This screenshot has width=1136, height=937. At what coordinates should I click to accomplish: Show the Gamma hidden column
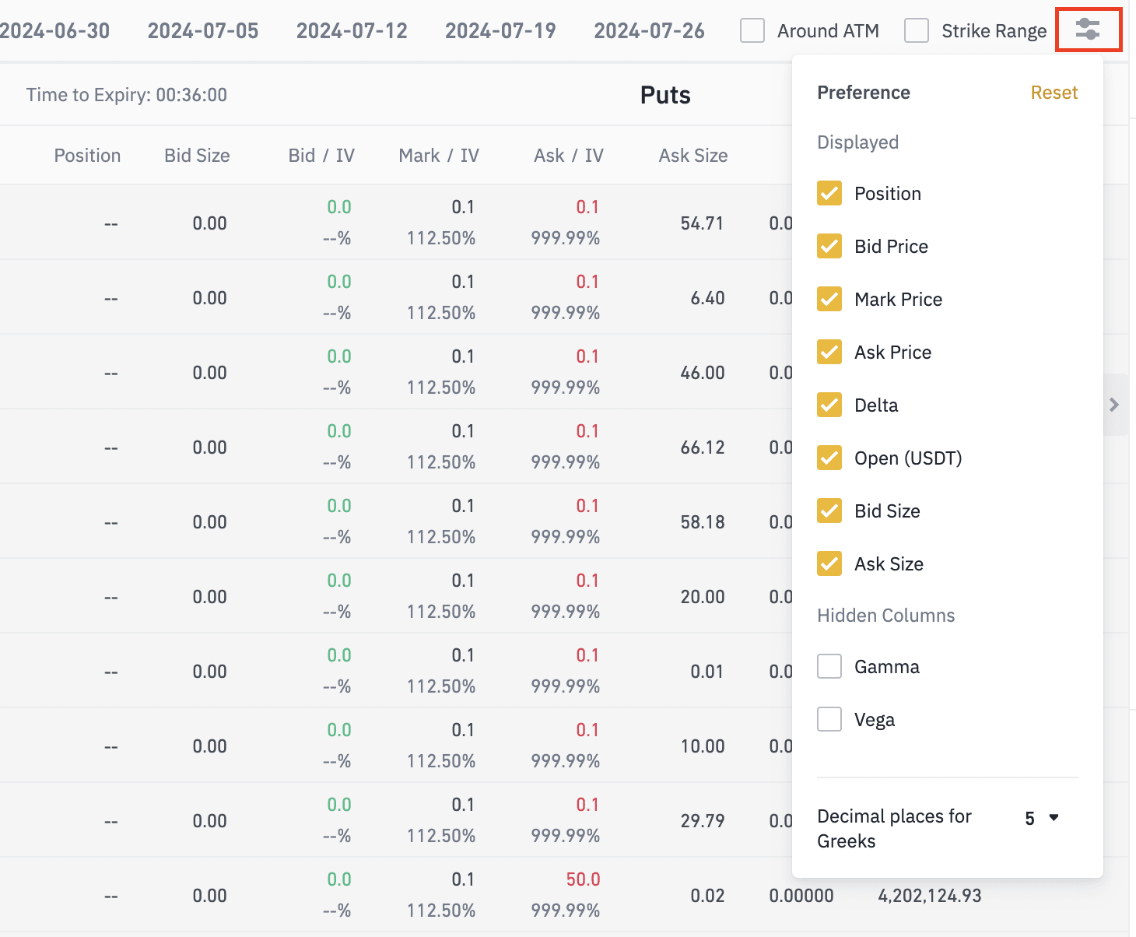point(829,667)
